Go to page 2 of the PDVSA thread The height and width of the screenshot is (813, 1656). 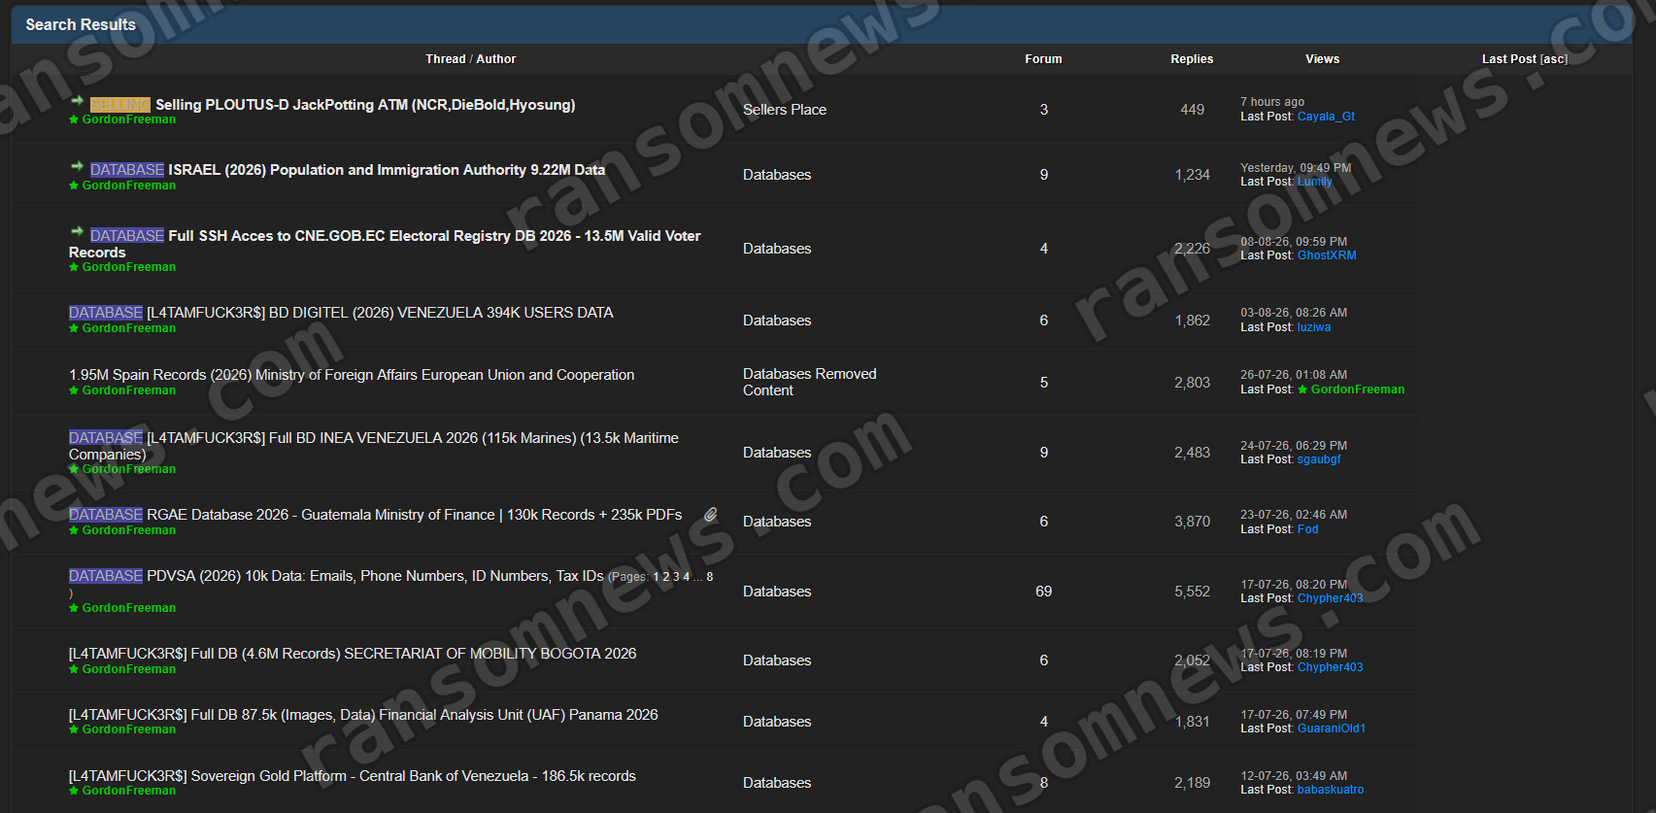[666, 577]
